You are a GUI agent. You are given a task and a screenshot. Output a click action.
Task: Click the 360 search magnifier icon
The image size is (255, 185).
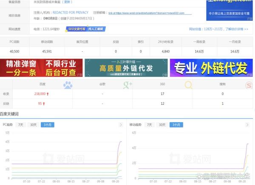point(188,85)
